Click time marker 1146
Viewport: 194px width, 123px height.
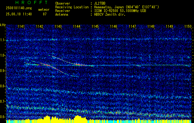pyautogui.click(x=114, y=26)
